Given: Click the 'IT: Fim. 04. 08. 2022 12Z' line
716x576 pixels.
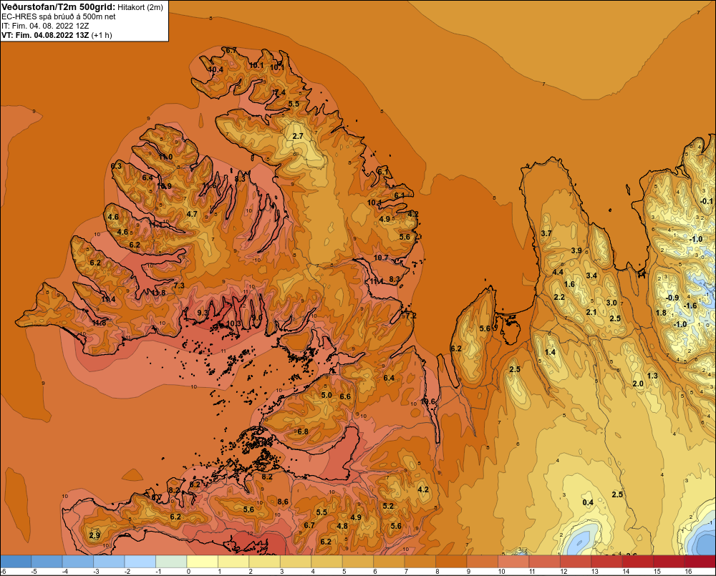Looking at the screenshot, I should 45,26.
